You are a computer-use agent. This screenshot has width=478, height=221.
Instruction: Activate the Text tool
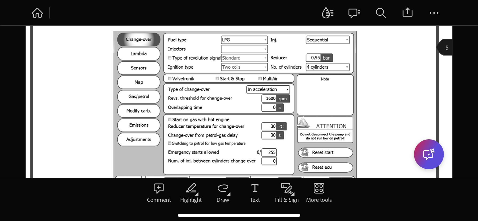pyautogui.click(x=255, y=193)
